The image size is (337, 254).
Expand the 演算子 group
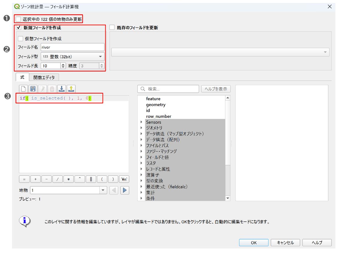141,175
